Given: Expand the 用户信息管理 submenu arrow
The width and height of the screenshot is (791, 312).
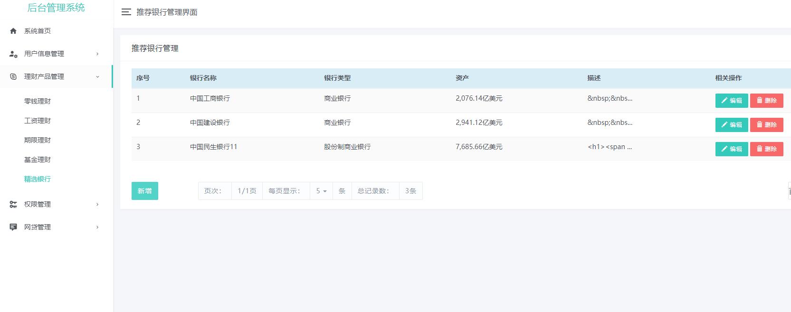Looking at the screenshot, I should click(97, 54).
